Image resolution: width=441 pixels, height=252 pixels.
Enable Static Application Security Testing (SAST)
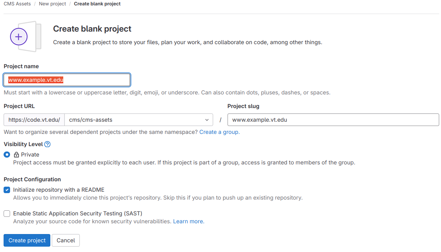click(x=6, y=213)
